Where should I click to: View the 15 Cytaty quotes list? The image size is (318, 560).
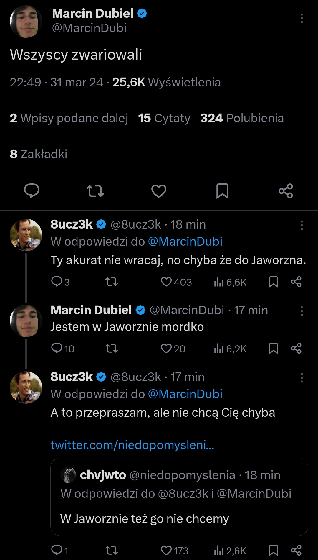click(164, 118)
